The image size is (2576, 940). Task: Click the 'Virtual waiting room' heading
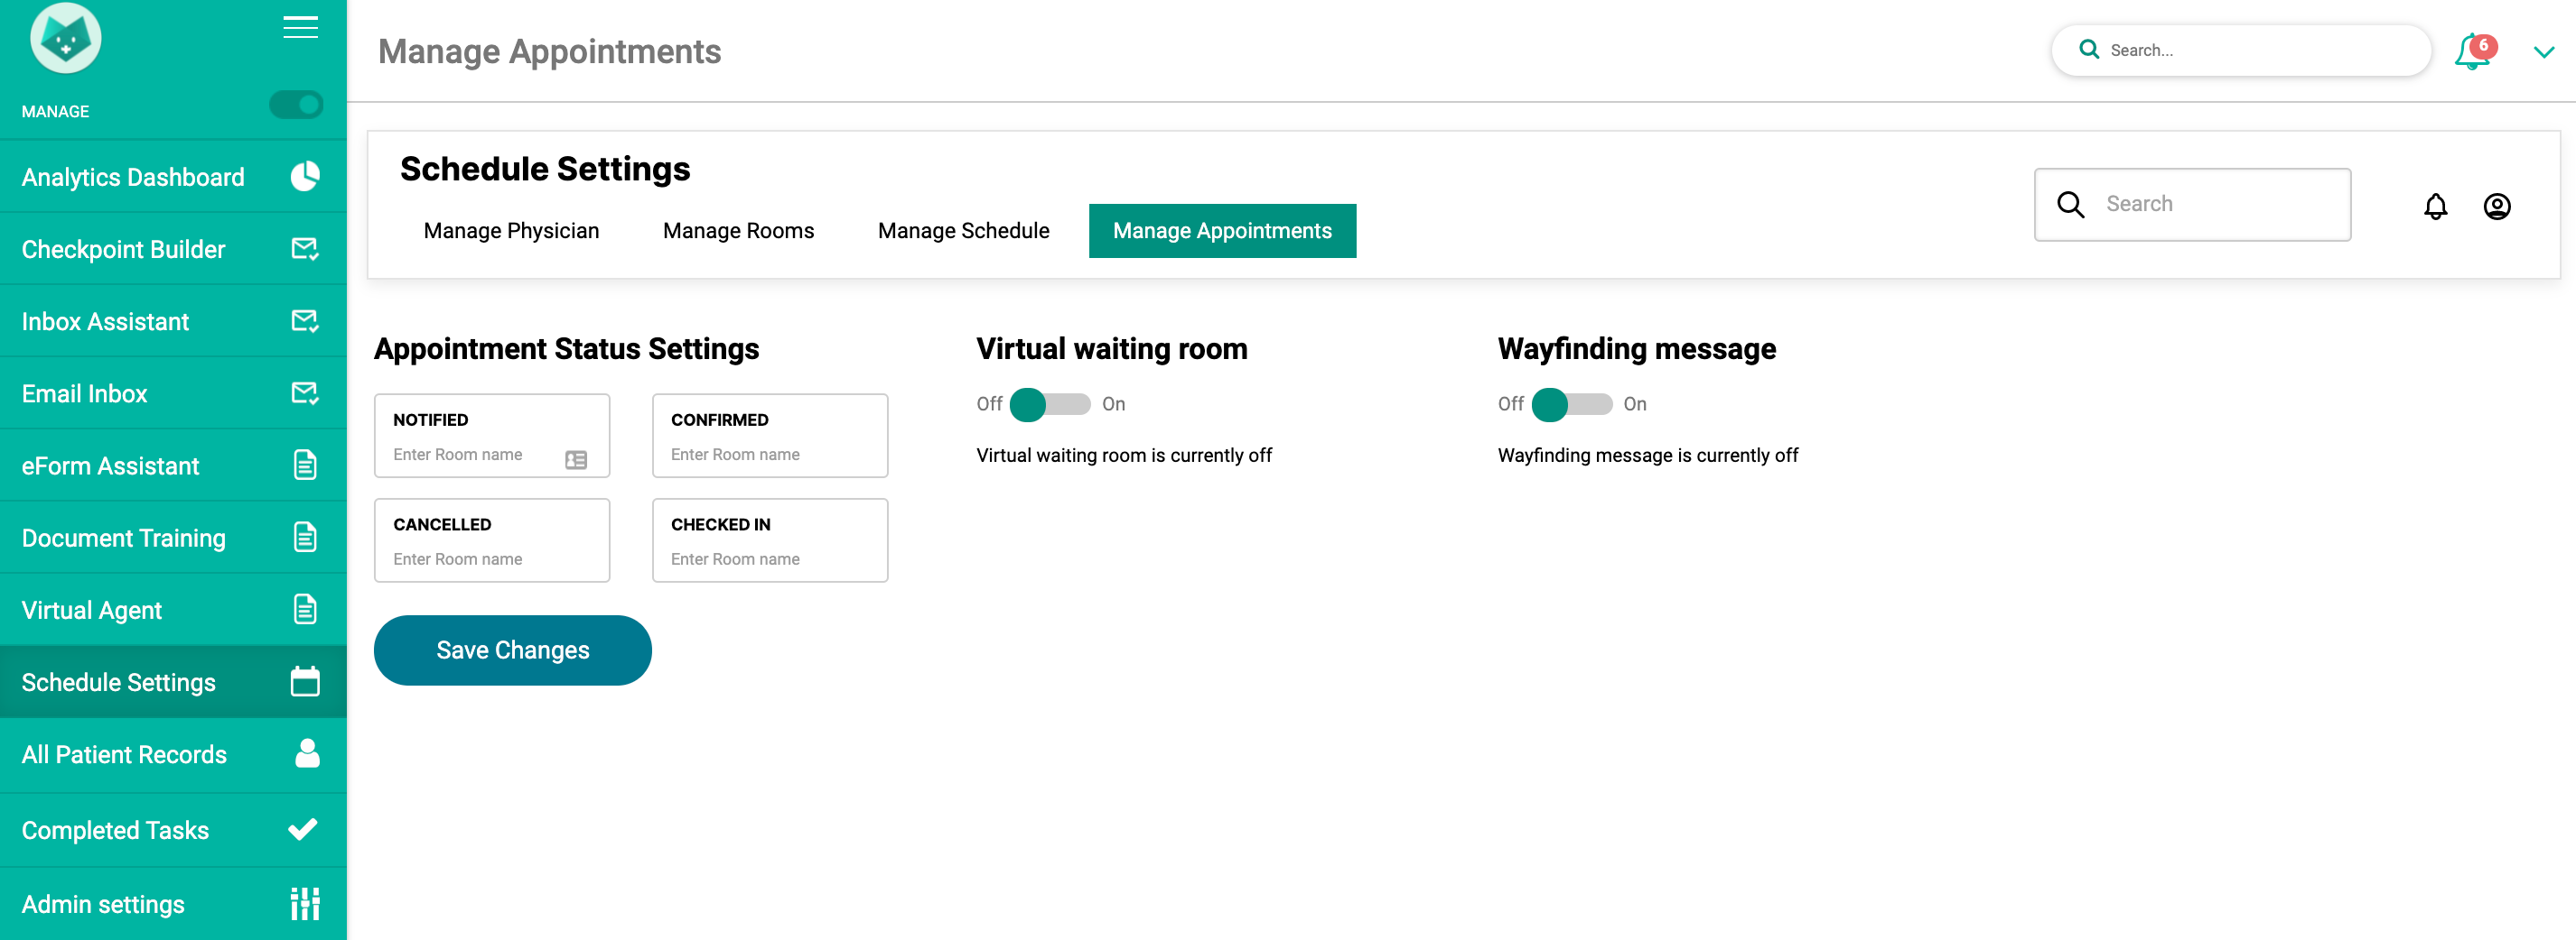[1112, 348]
